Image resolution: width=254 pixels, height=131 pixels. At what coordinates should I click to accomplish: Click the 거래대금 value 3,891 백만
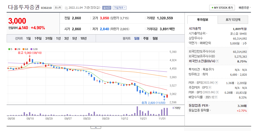(167, 29)
